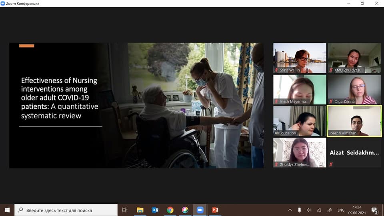Click the Aizat Seidakhm... participant tile
384x216 pixels.
(354, 153)
